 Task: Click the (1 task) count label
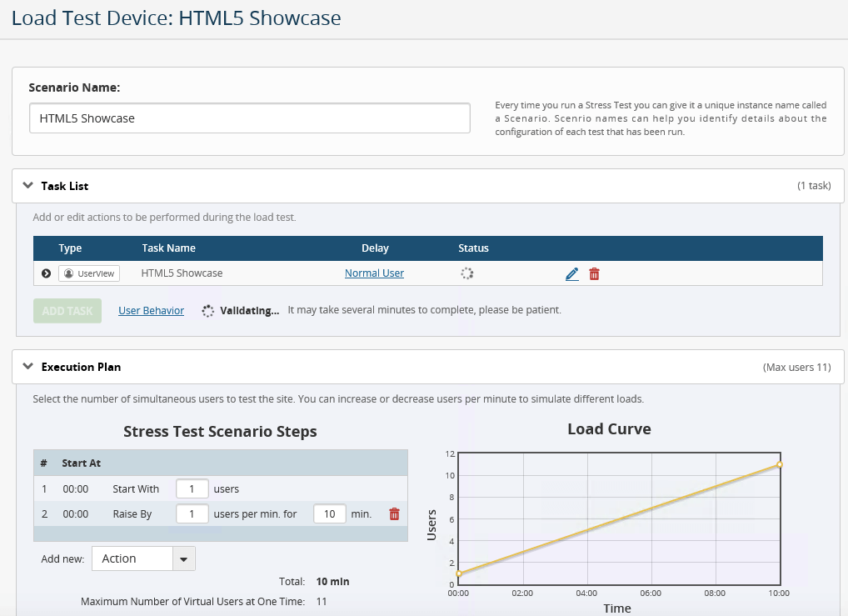click(814, 186)
